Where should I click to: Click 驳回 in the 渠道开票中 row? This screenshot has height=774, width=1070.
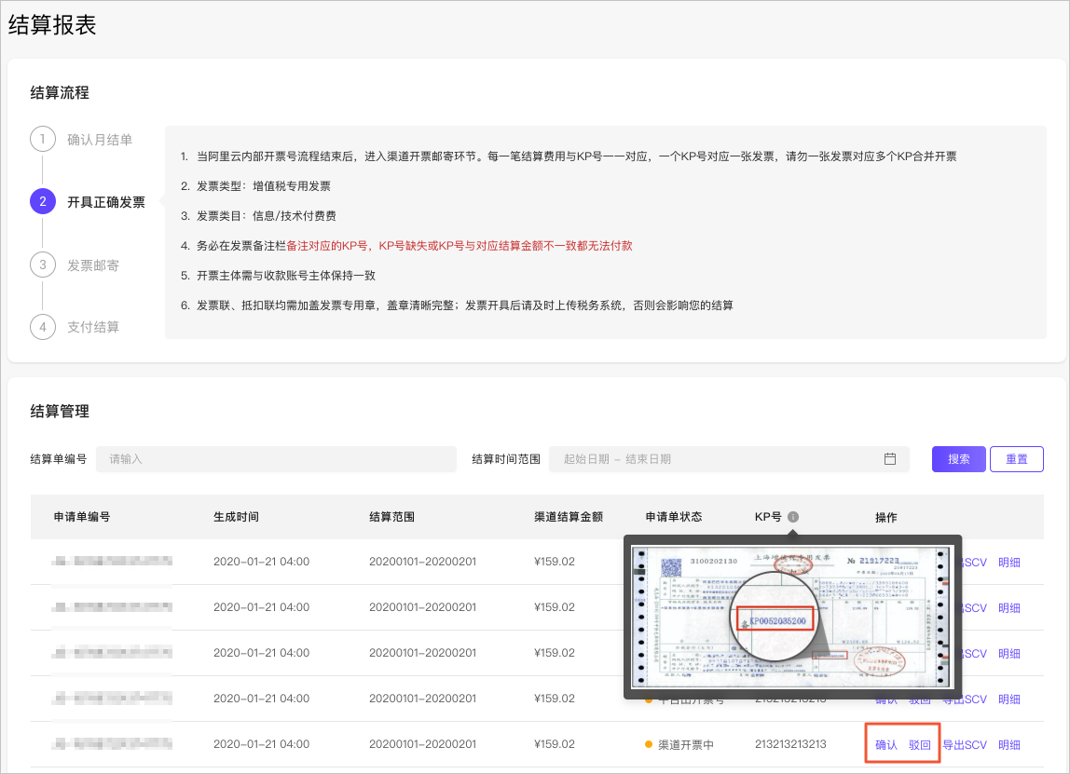(x=919, y=745)
